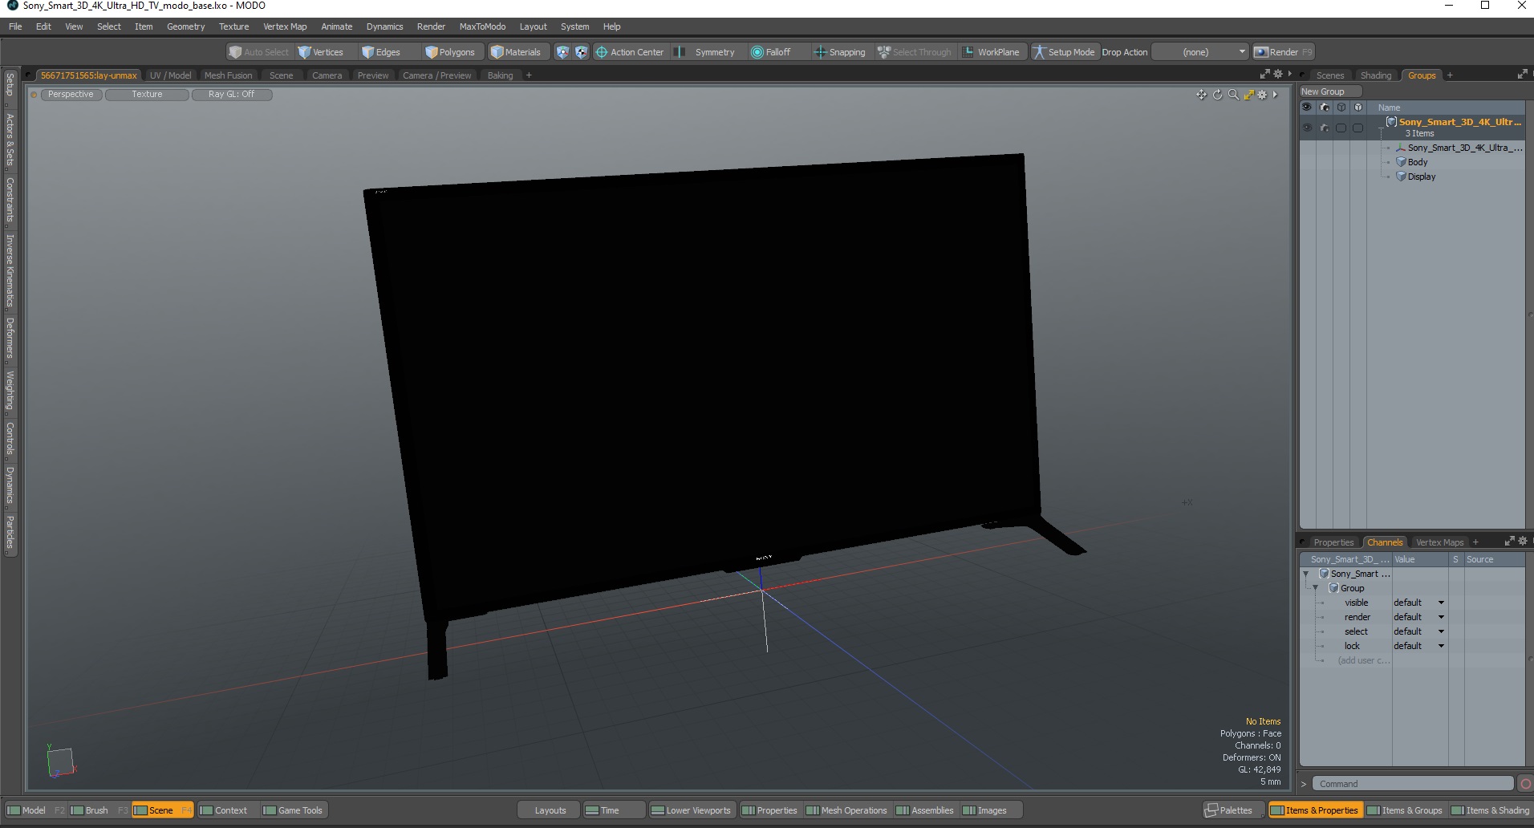Maximize the viewport tab group
1534x828 pixels.
[1265, 74]
